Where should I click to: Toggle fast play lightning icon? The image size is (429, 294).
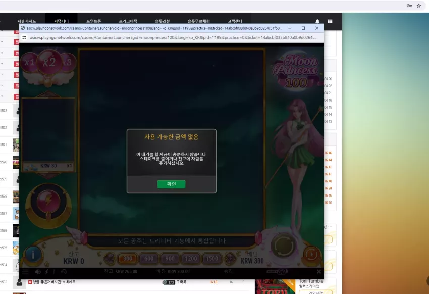(x=47, y=272)
